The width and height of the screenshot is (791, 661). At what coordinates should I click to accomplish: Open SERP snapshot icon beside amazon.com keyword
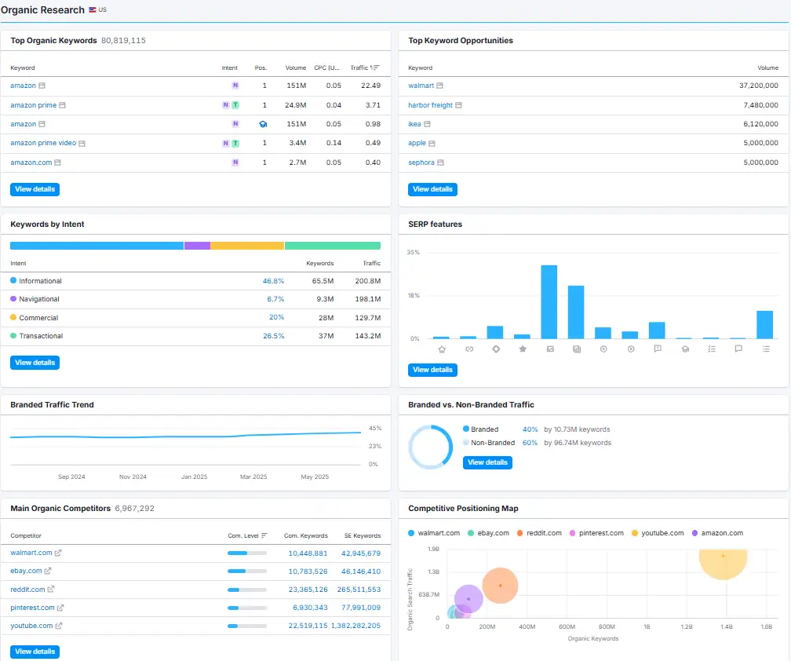(x=57, y=163)
